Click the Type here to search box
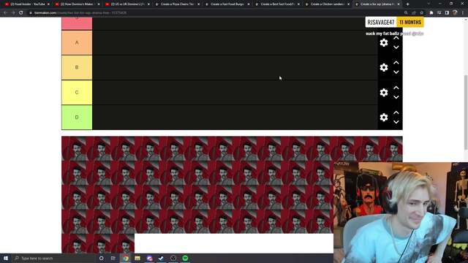468x263 pixels. [53, 258]
